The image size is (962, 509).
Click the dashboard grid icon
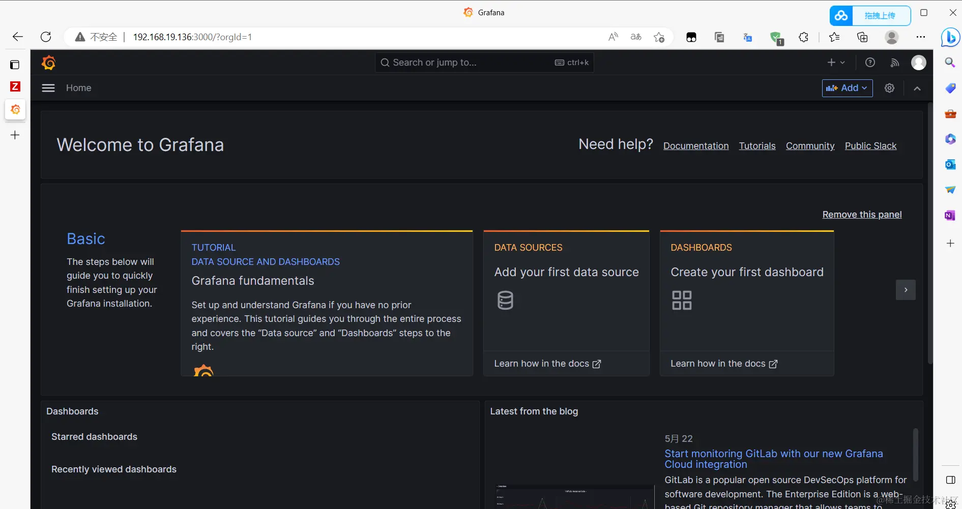point(682,300)
